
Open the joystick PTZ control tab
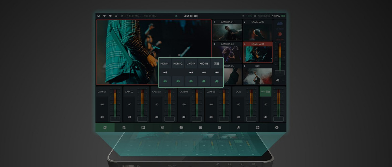pyautogui.click(x=239, y=127)
